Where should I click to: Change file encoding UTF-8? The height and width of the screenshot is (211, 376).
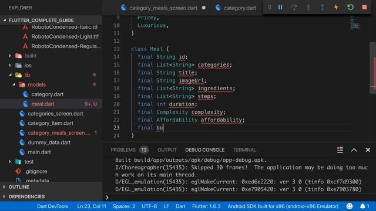(x=149, y=206)
